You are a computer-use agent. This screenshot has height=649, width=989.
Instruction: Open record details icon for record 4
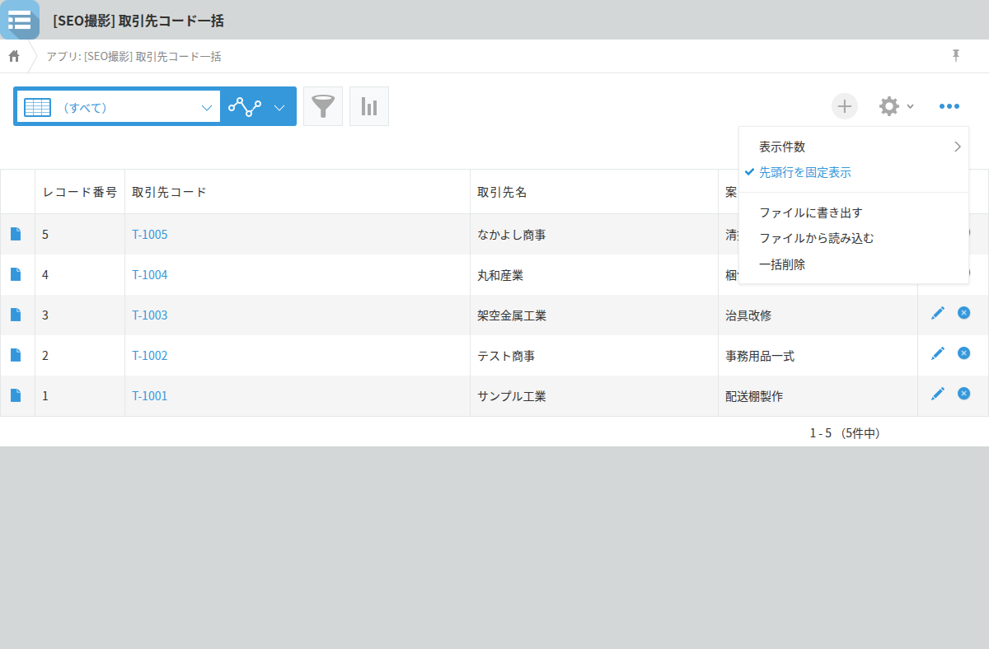pyautogui.click(x=16, y=274)
